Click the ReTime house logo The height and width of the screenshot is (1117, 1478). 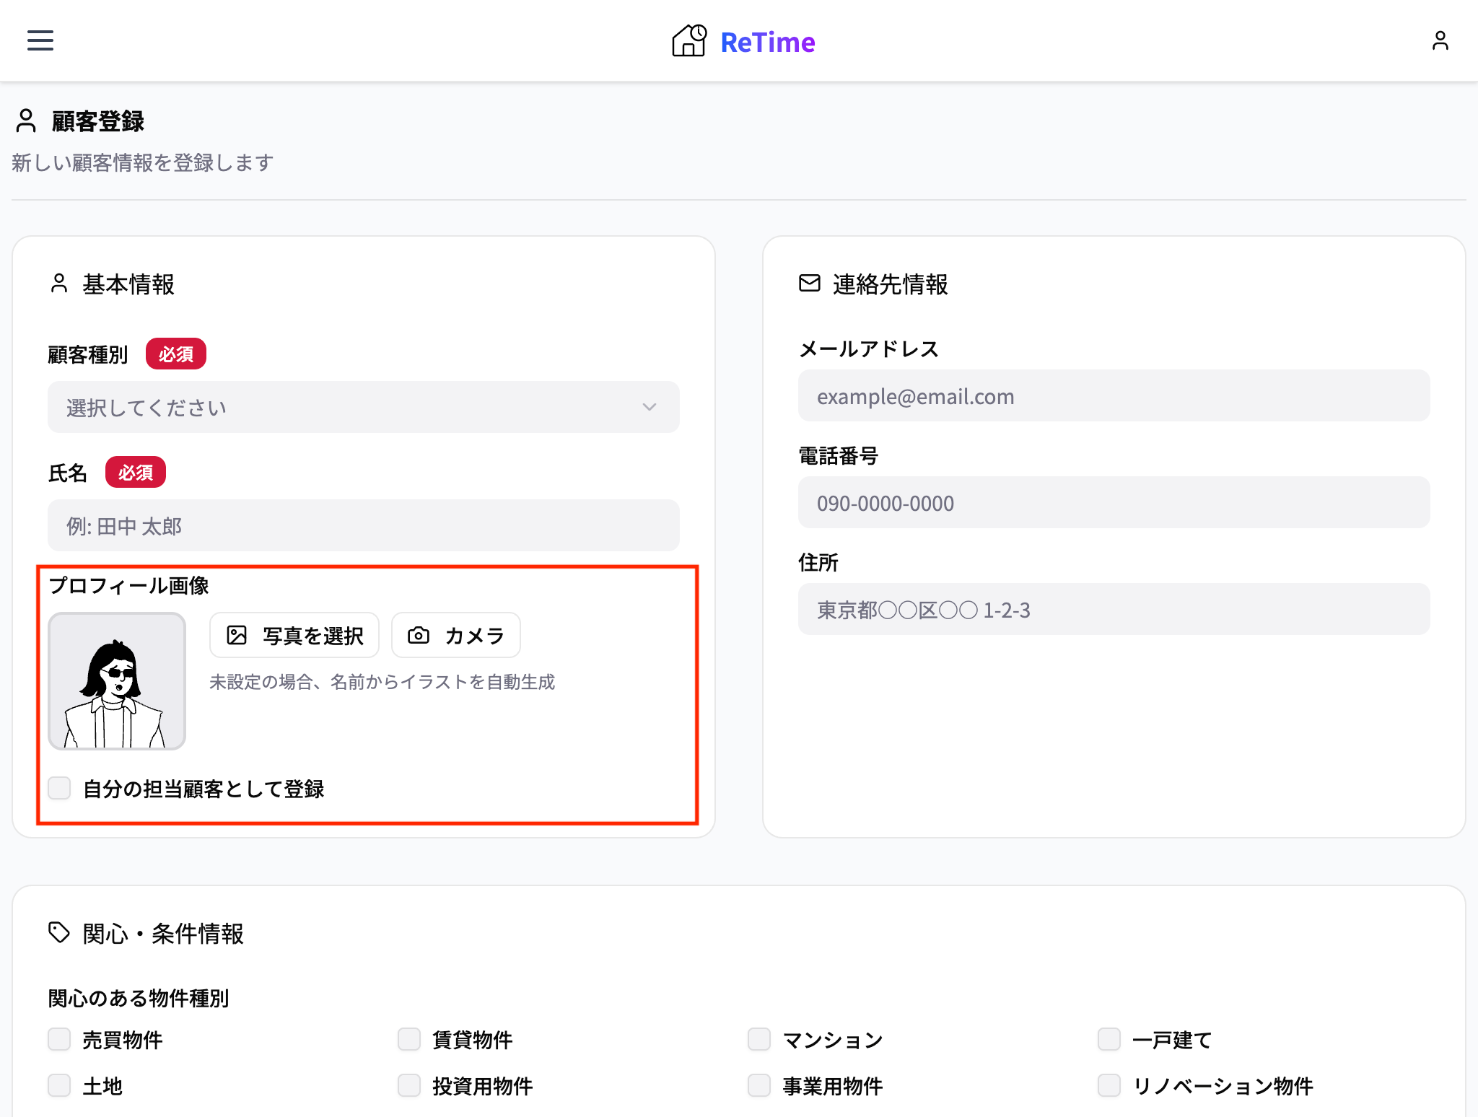point(688,41)
